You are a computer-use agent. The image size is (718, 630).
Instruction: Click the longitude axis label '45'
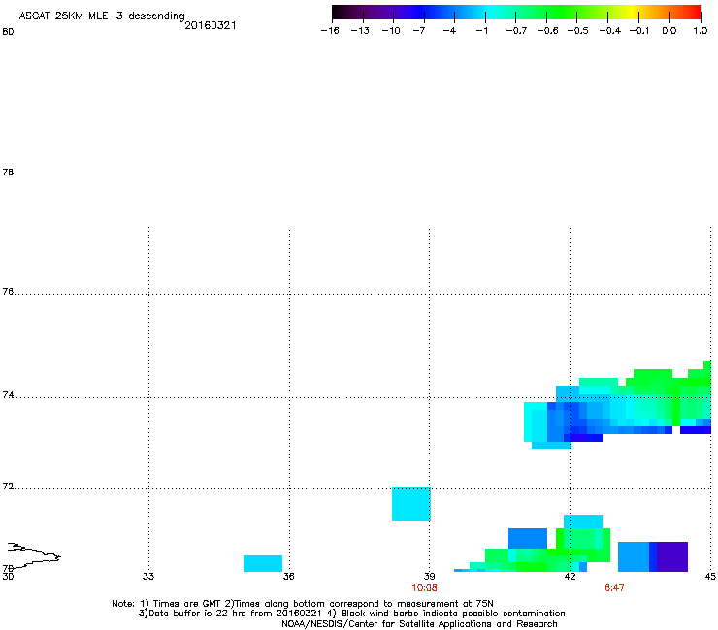click(710, 577)
